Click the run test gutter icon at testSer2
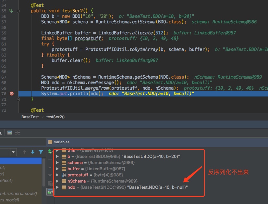 pos(10,11)
